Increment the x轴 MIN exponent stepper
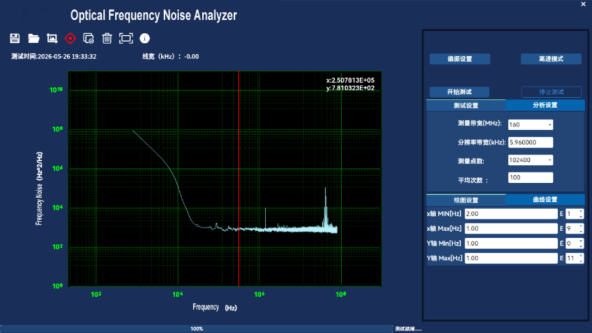 click(x=580, y=212)
